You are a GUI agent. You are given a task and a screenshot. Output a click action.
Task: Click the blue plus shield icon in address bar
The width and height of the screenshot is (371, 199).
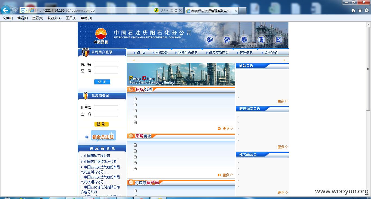(x=23, y=10)
